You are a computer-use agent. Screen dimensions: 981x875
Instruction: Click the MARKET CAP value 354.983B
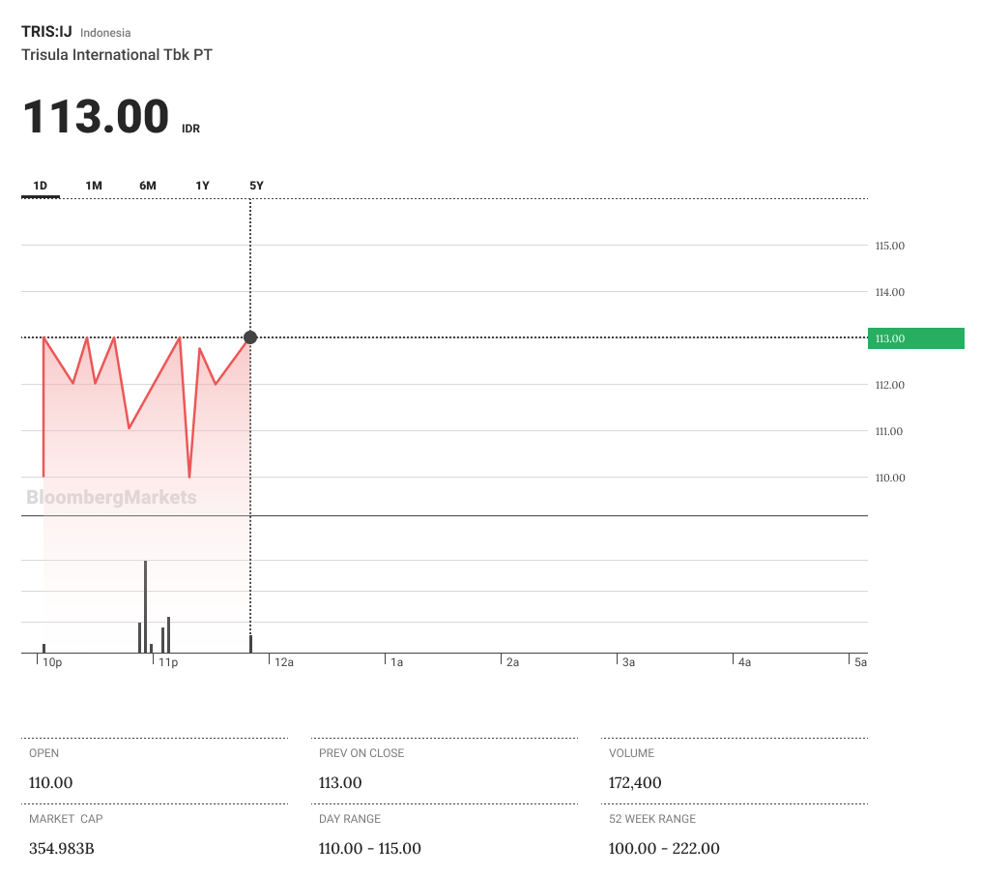coord(61,849)
